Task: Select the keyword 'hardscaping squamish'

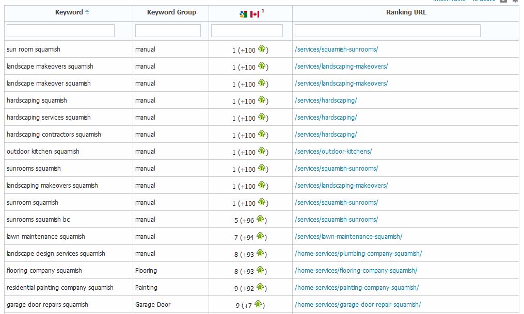Action: 37,101
